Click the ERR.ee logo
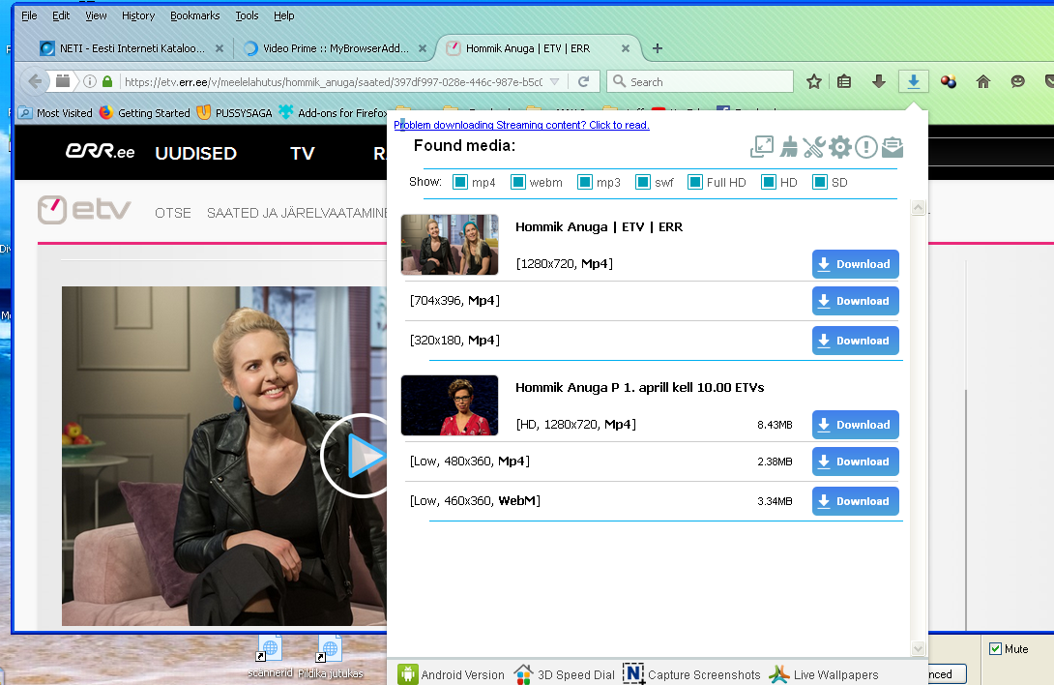The width and height of the screenshot is (1054, 685). 101,151
